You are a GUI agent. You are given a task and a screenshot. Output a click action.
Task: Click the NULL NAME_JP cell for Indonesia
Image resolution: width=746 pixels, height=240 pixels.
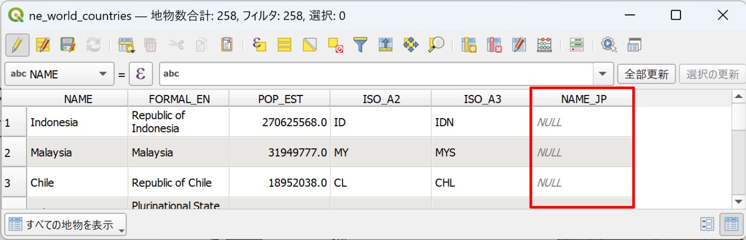tap(584, 122)
